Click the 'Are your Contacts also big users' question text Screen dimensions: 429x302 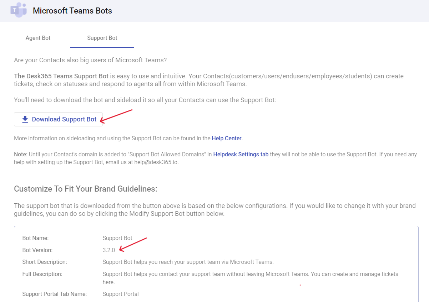coord(90,60)
